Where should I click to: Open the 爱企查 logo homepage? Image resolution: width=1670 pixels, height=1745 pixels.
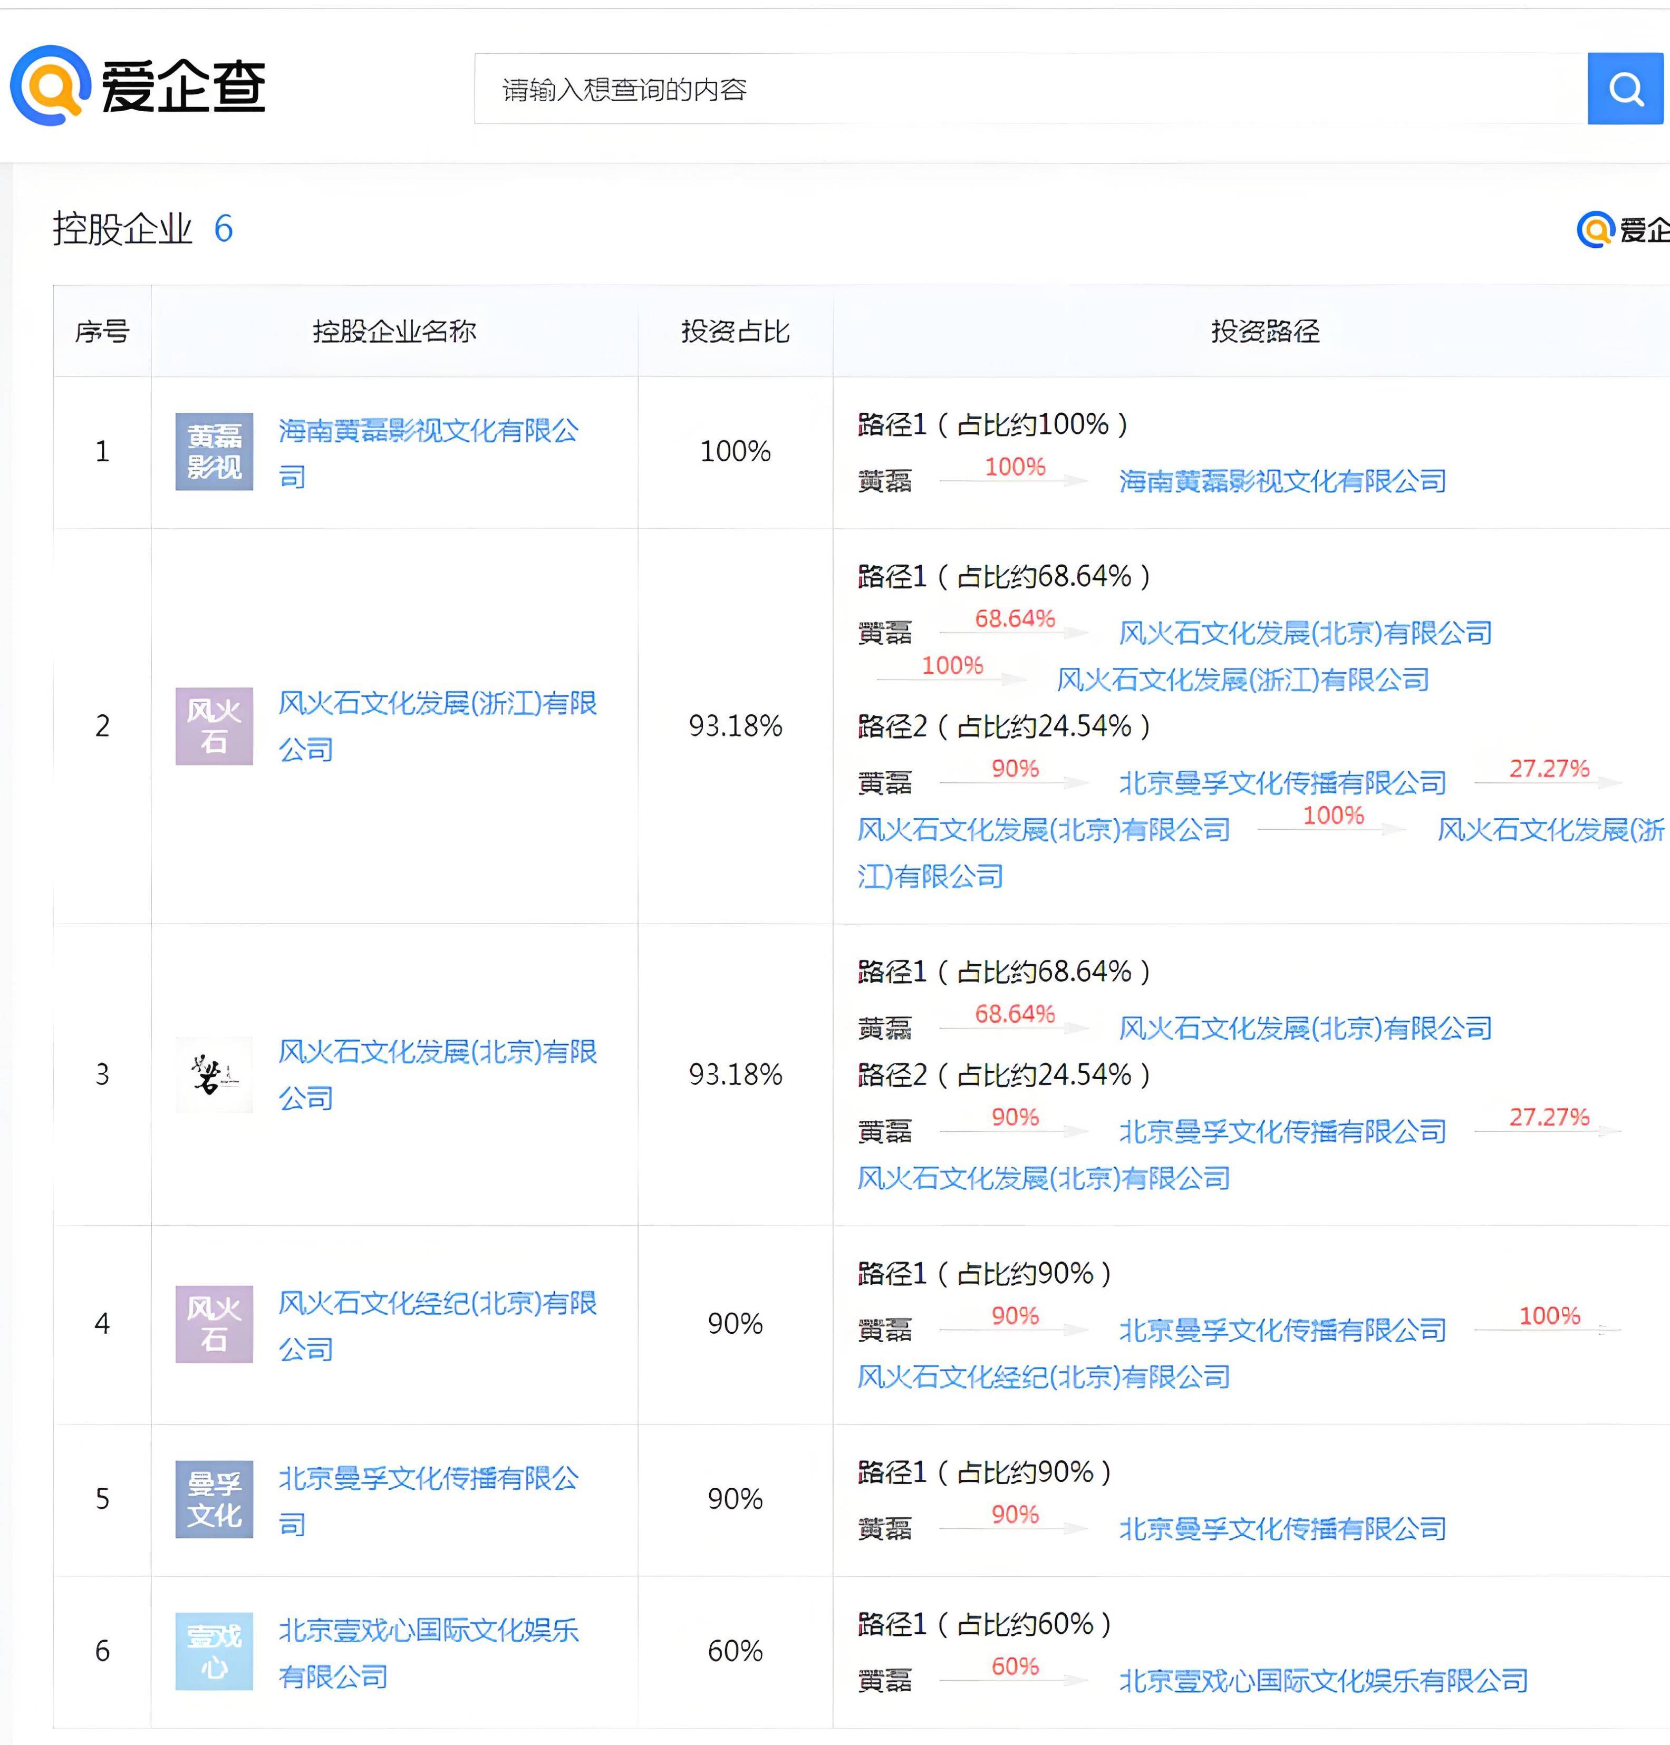(138, 86)
